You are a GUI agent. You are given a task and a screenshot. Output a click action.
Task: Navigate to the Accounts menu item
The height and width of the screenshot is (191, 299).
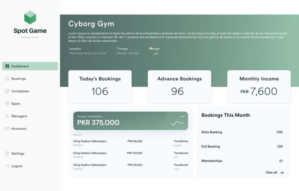pos(30,128)
